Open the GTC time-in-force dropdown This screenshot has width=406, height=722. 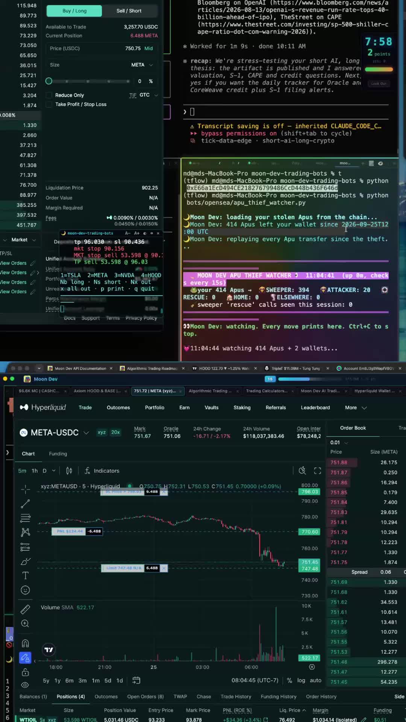coord(148,95)
